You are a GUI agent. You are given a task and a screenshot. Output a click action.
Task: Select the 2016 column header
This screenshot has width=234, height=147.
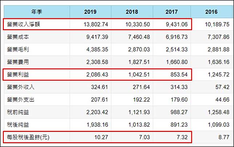click(x=211, y=12)
